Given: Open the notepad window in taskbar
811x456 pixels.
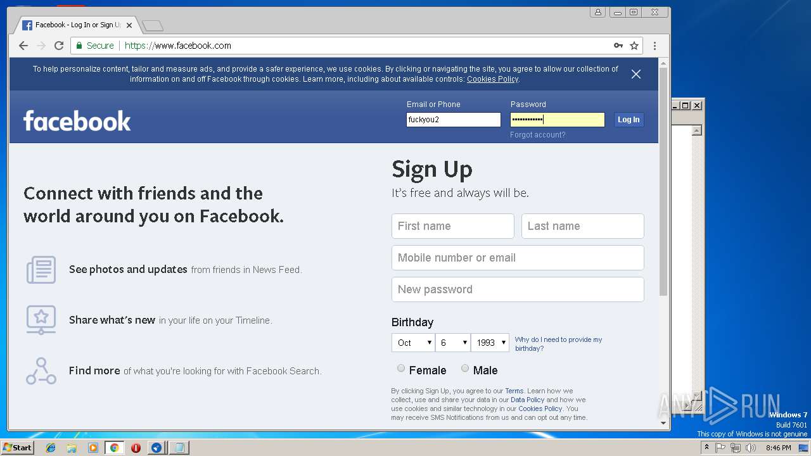Looking at the screenshot, I should (179, 448).
